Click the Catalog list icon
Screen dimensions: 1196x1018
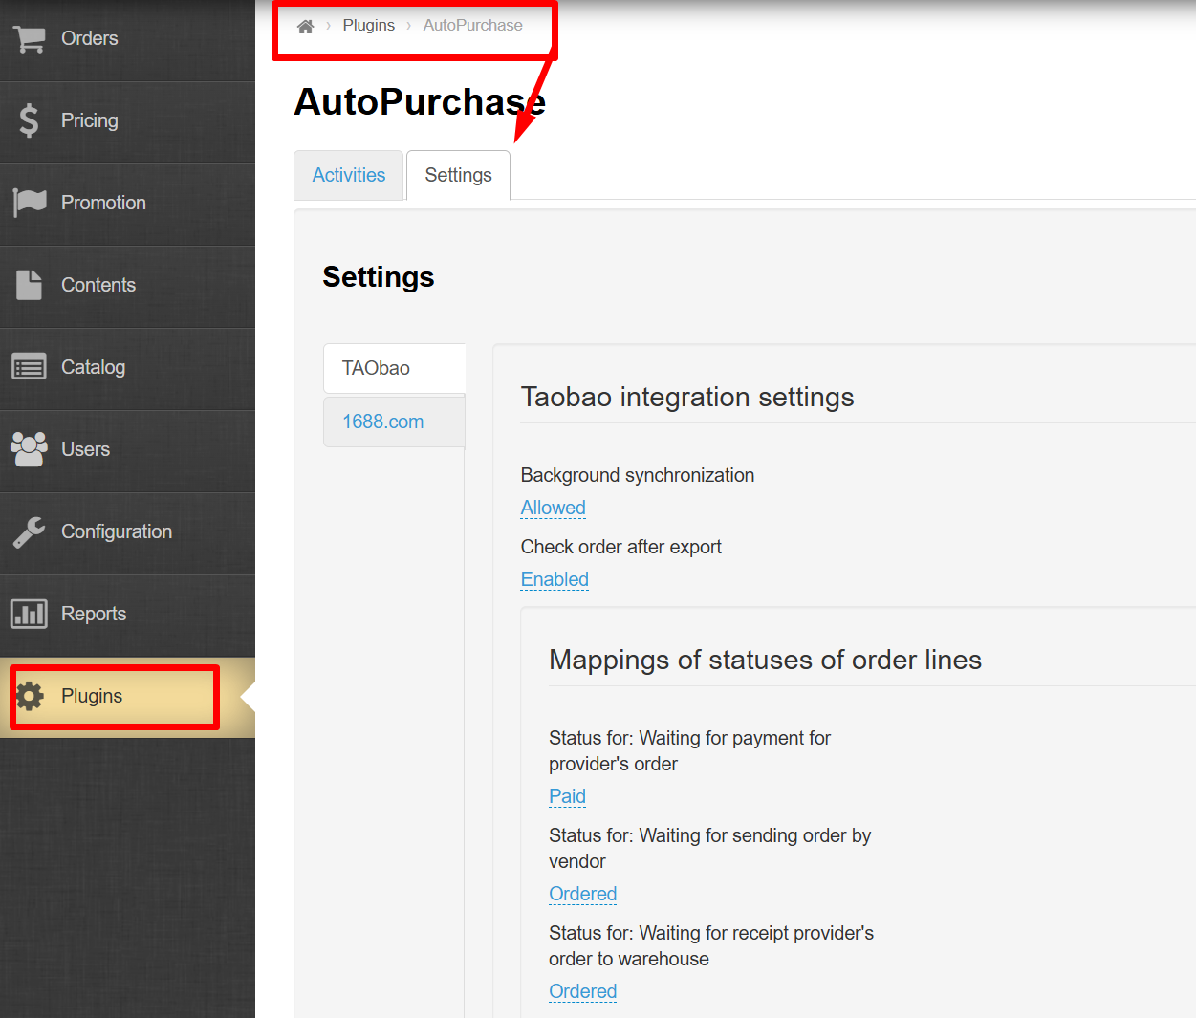tap(29, 367)
